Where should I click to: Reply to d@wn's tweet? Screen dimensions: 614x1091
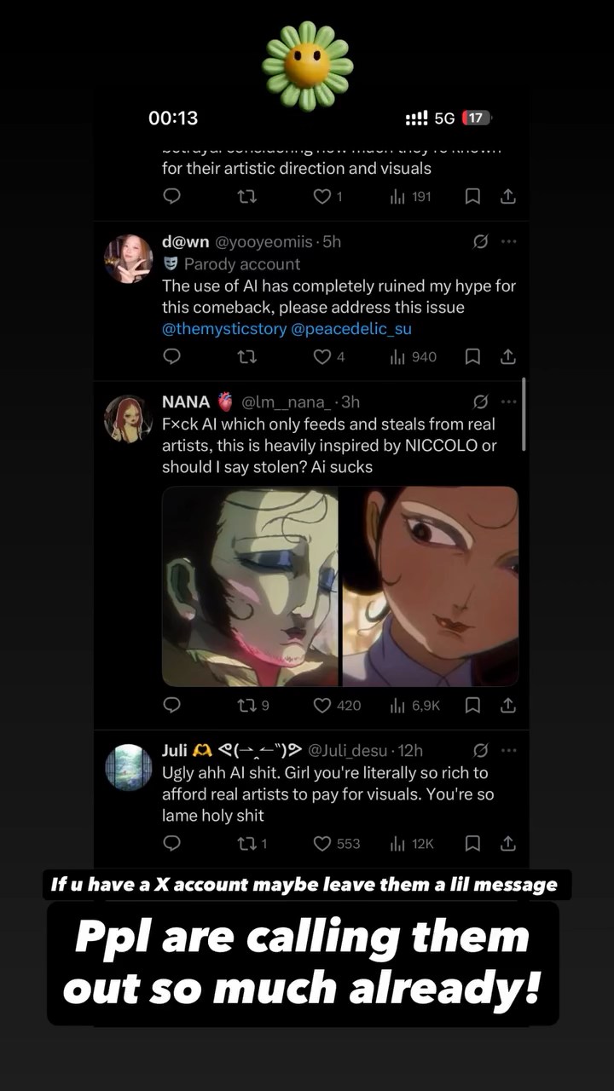[x=171, y=357]
